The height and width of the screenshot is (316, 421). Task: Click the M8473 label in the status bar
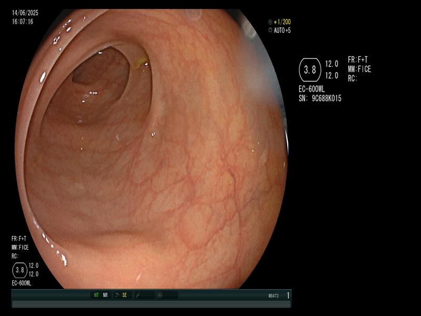pyautogui.click(x=274, y=296)
